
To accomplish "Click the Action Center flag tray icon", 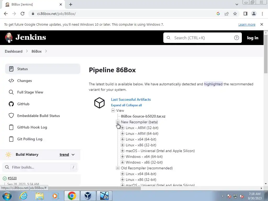I will (x=229, y=196).
